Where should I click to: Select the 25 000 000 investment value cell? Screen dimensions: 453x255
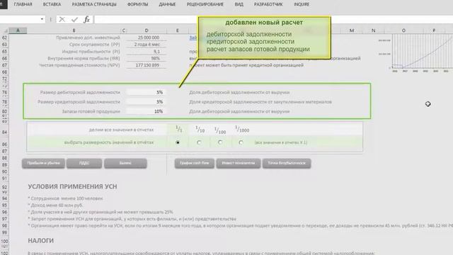tap(147, 38)
